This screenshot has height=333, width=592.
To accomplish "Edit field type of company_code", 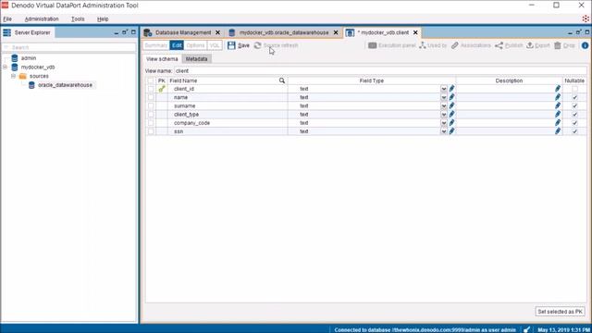I will coord(451,123).
